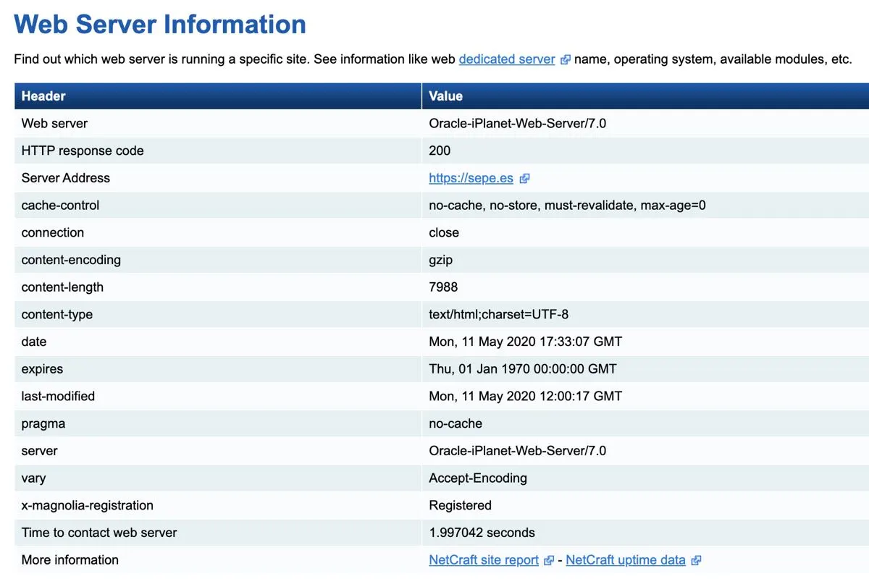Open NetCraft uptime data link
This screenshot has width=869, height=579.
pos(626,560)
